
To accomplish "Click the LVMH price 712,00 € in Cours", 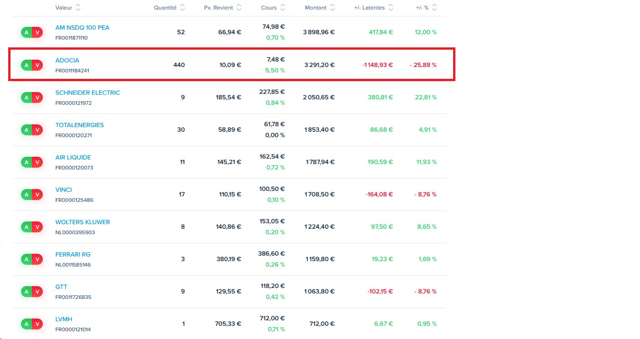I will (272, 318).
